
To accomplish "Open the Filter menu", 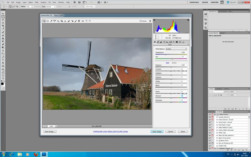I will [x=37, y=2].
